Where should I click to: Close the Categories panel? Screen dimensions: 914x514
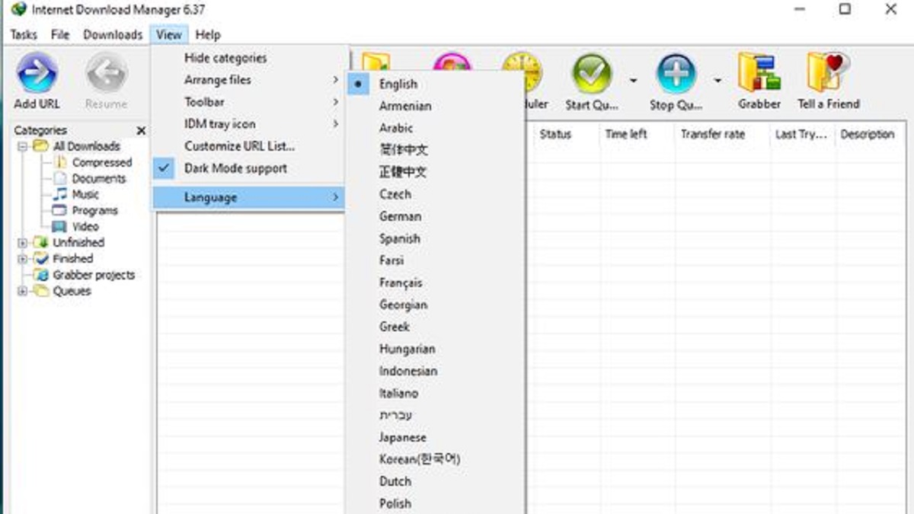tap(141, 131)
